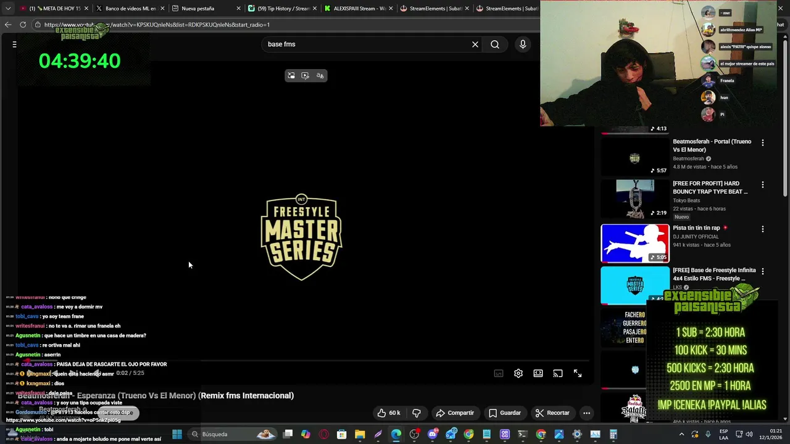Viewport: 790px width, 444px height.
Task: Click the translate icon in the floating toolbar
Action: (x=320, y=75)
